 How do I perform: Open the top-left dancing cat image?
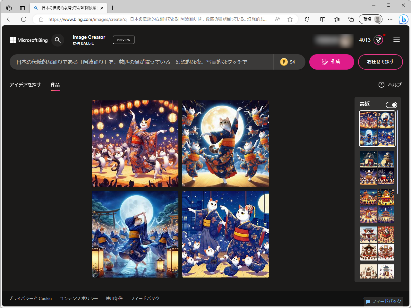[135, 143]
